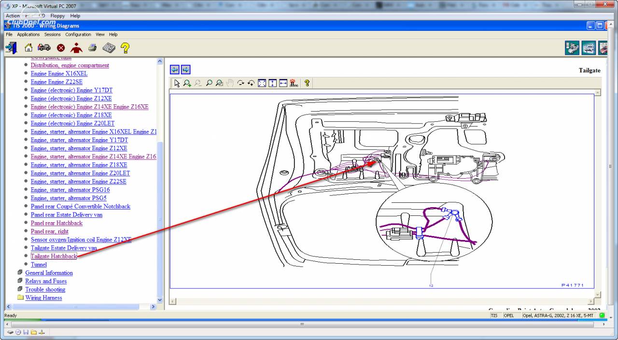Click left tree panel scroll up arrow

click(160, 61)
